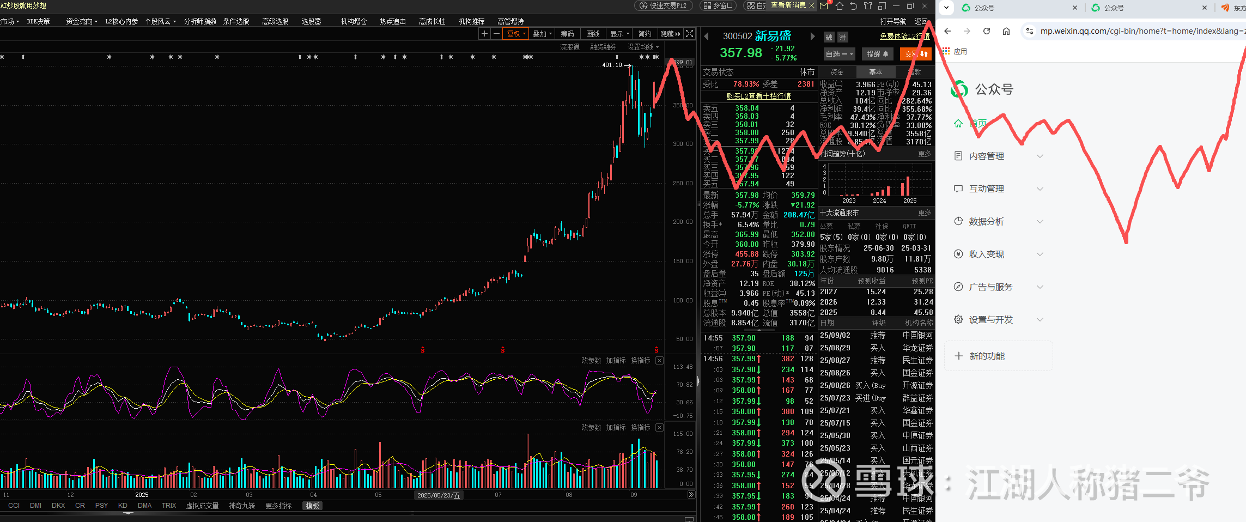Click the 2025/05/23 date marker on timeline
The image size is (1246, 522).
tap(439, 495)
